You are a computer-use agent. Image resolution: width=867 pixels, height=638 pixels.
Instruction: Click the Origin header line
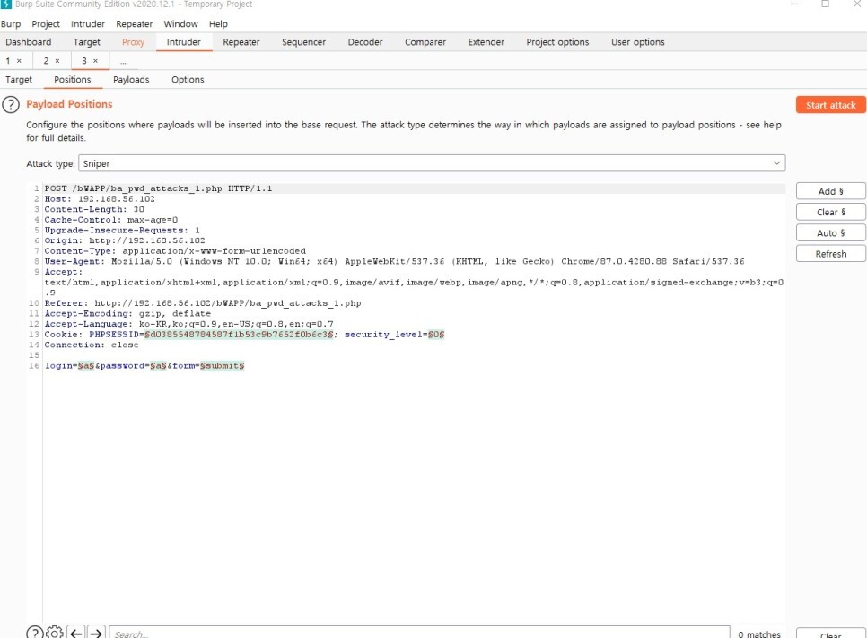125,240
